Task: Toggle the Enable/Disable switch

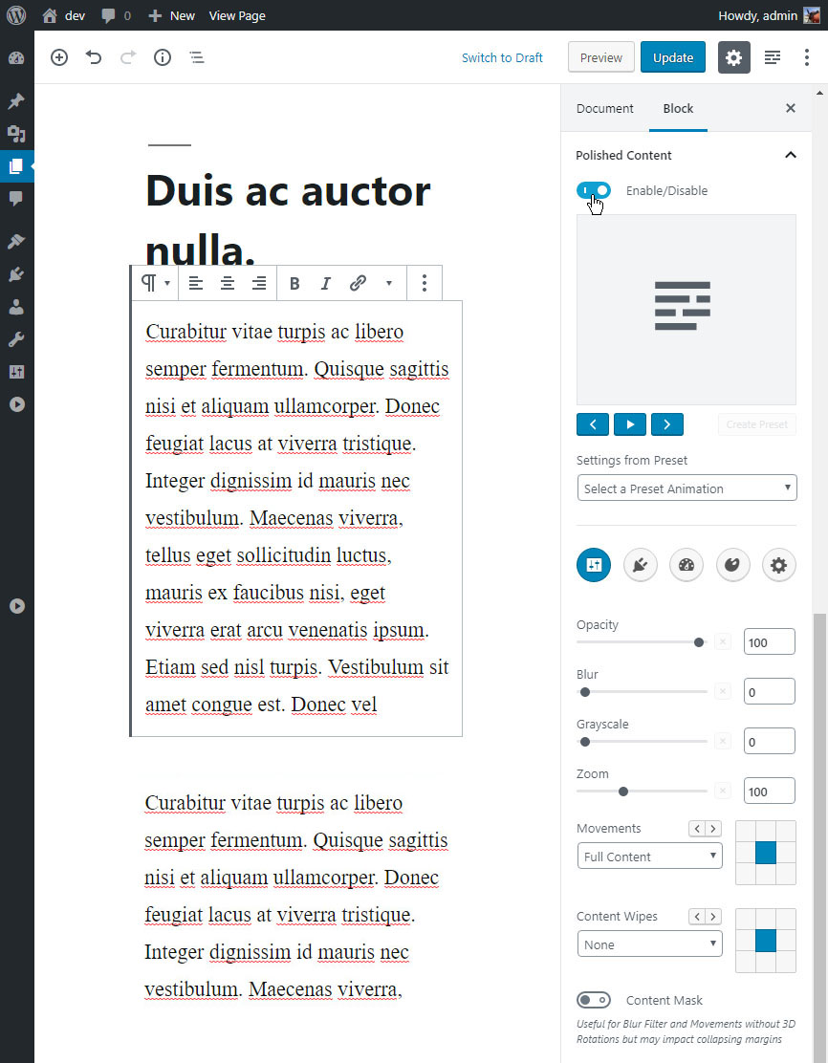Action: 594,190
